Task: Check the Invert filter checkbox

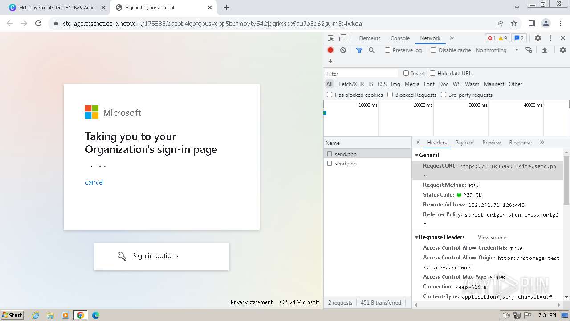Action: pyautogui.click(x=406, y=73)
